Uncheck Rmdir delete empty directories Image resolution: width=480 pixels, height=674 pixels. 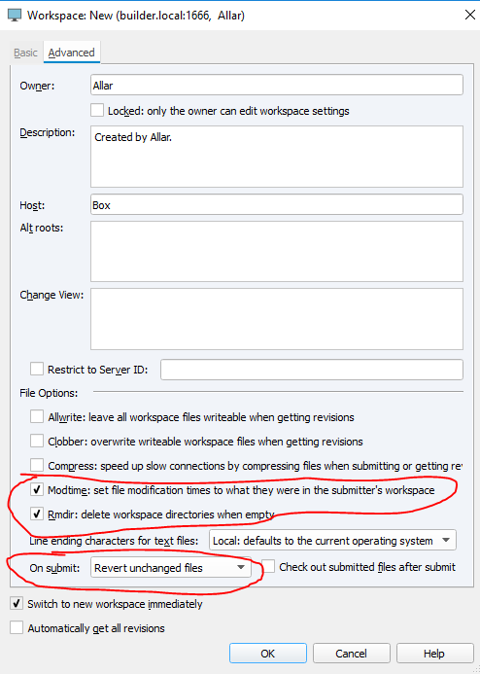[x=37, y=514]
